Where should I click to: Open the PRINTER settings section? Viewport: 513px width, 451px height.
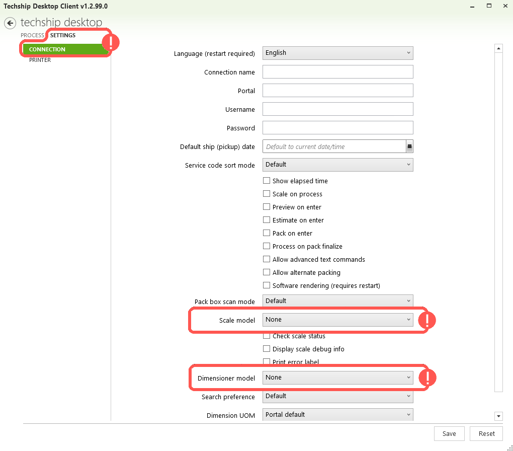40,60
